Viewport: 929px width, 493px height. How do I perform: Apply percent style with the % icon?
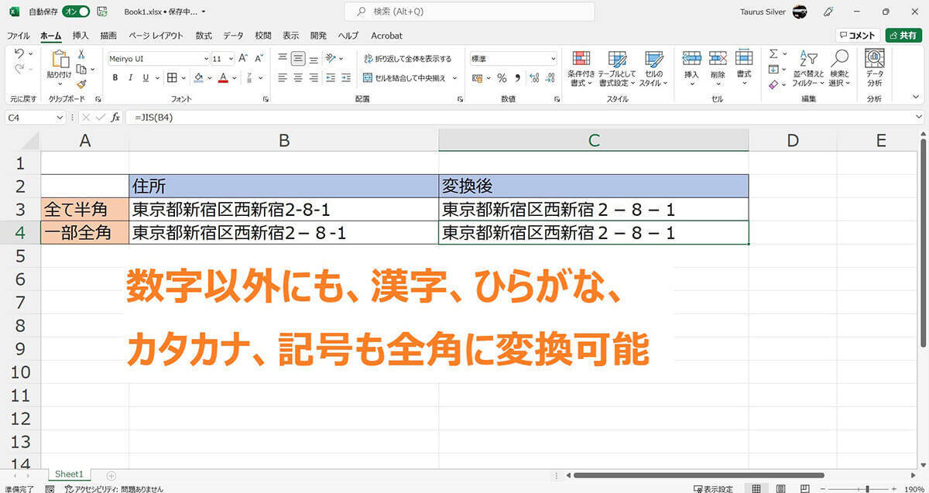tap(502, 78)
